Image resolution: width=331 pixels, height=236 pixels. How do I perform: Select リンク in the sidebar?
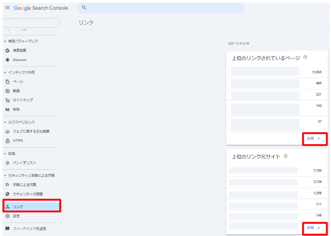(x=18, y=207)
